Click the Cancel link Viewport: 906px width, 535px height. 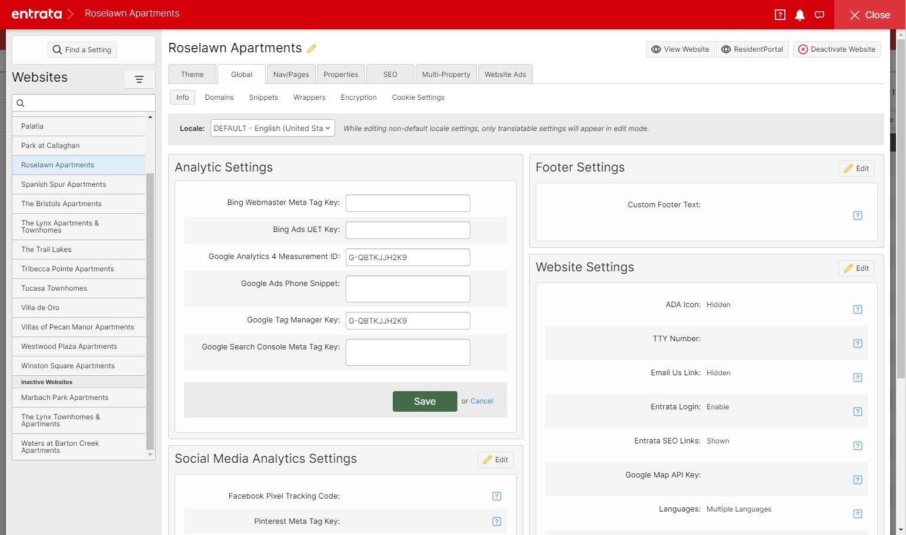pyautogui.click(x=482, y=401)
